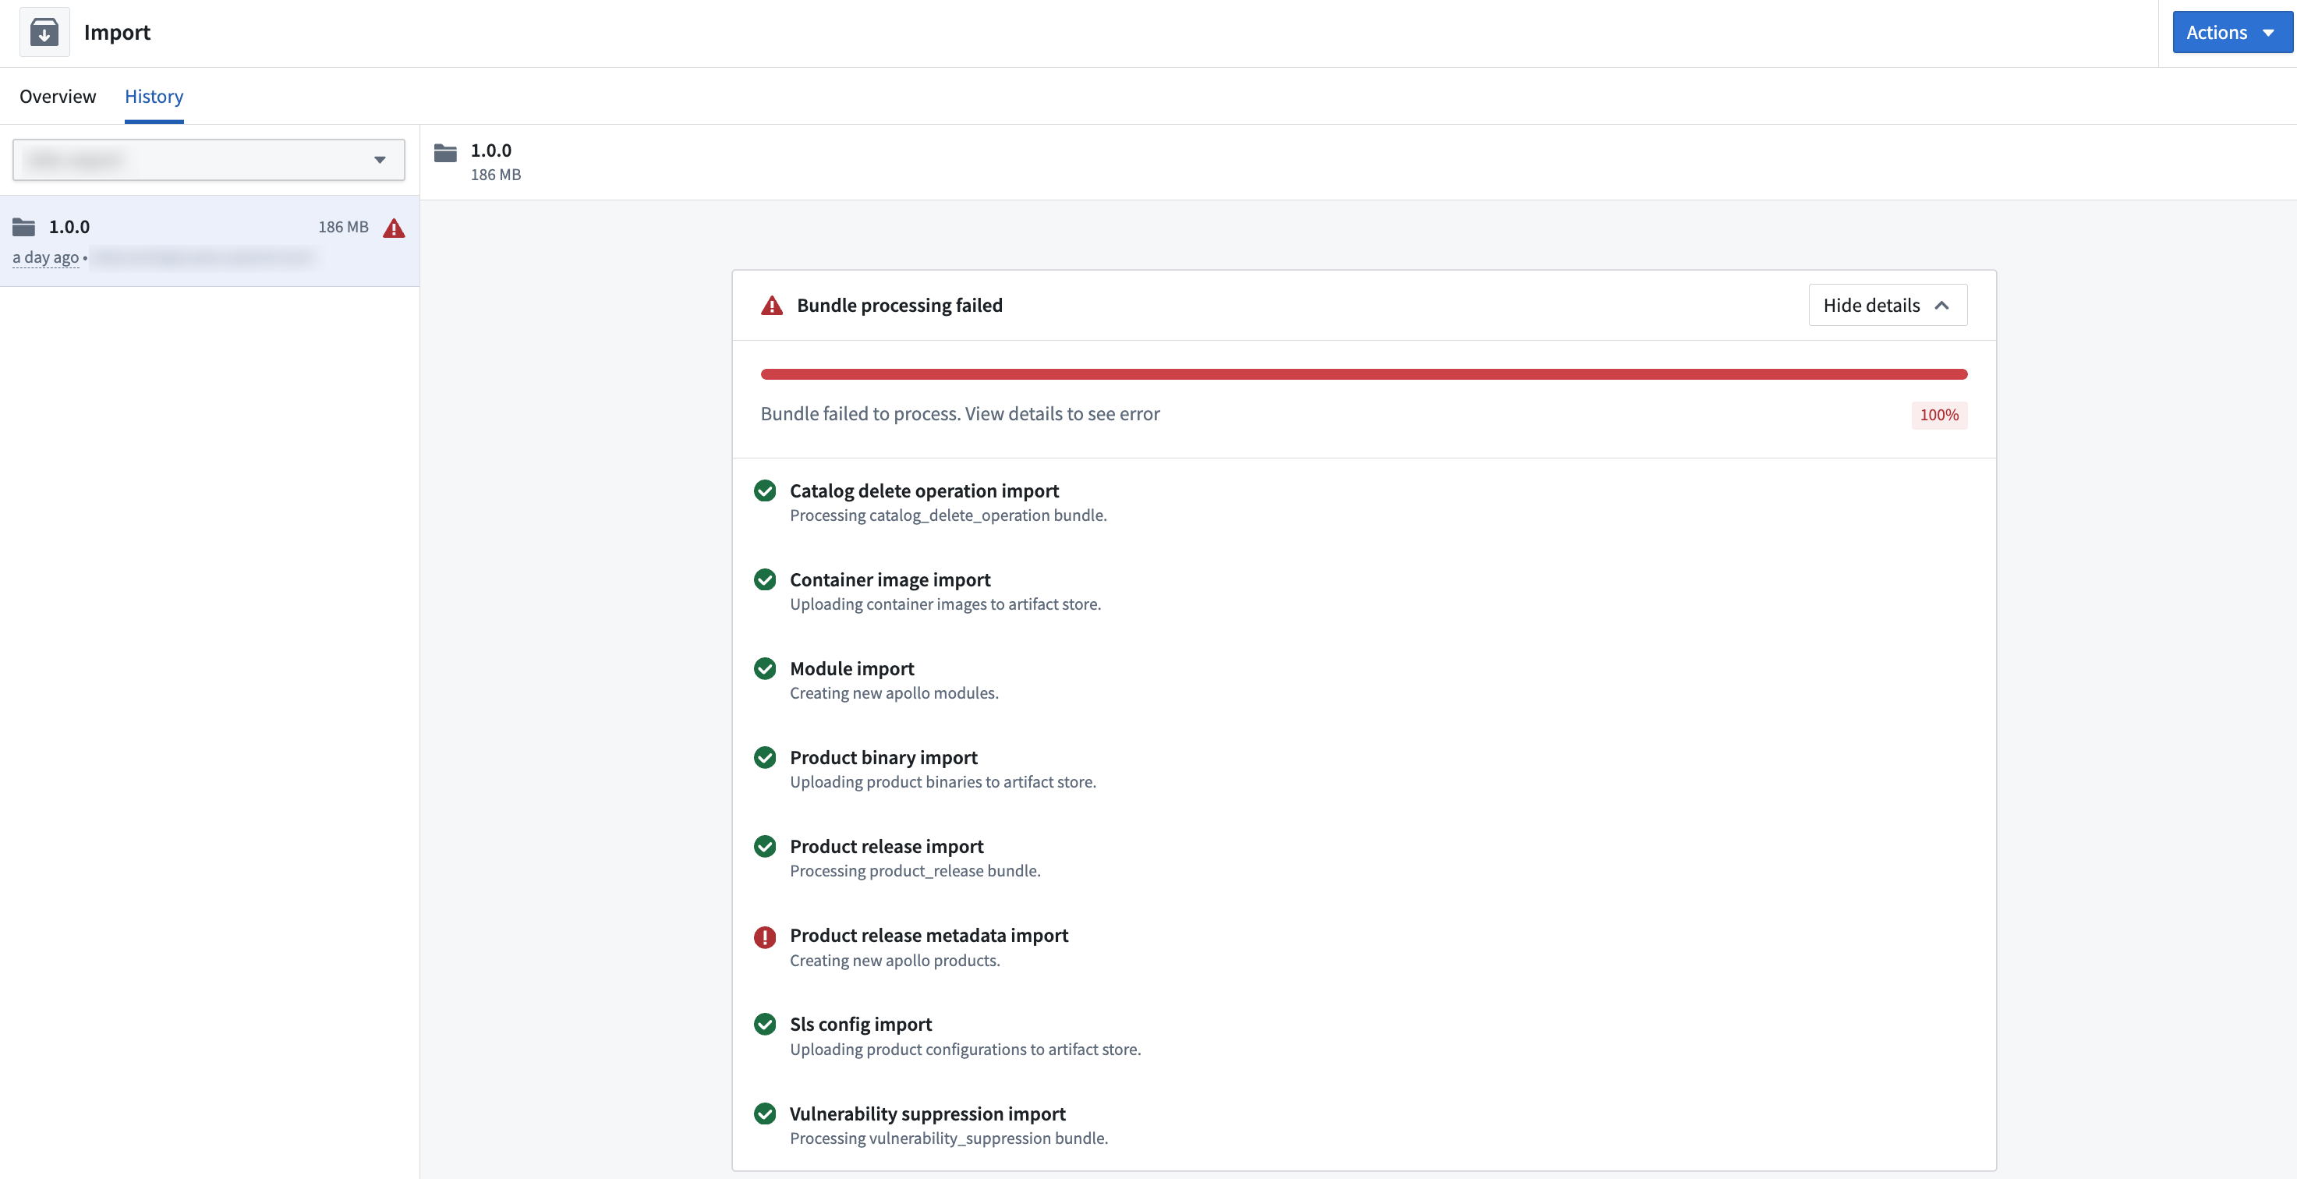Screen dimensions: 2297x1179
Task: Click 'Uploading container images to artifact store.' text
Action: [945, 604]
